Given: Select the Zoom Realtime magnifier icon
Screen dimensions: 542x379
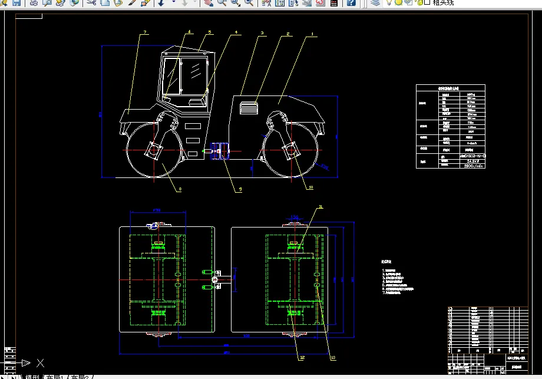Looking at the screenshot, I should tap(222, 3).
